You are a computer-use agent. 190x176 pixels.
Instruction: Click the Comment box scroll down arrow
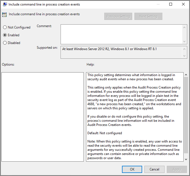pos(185,41)
